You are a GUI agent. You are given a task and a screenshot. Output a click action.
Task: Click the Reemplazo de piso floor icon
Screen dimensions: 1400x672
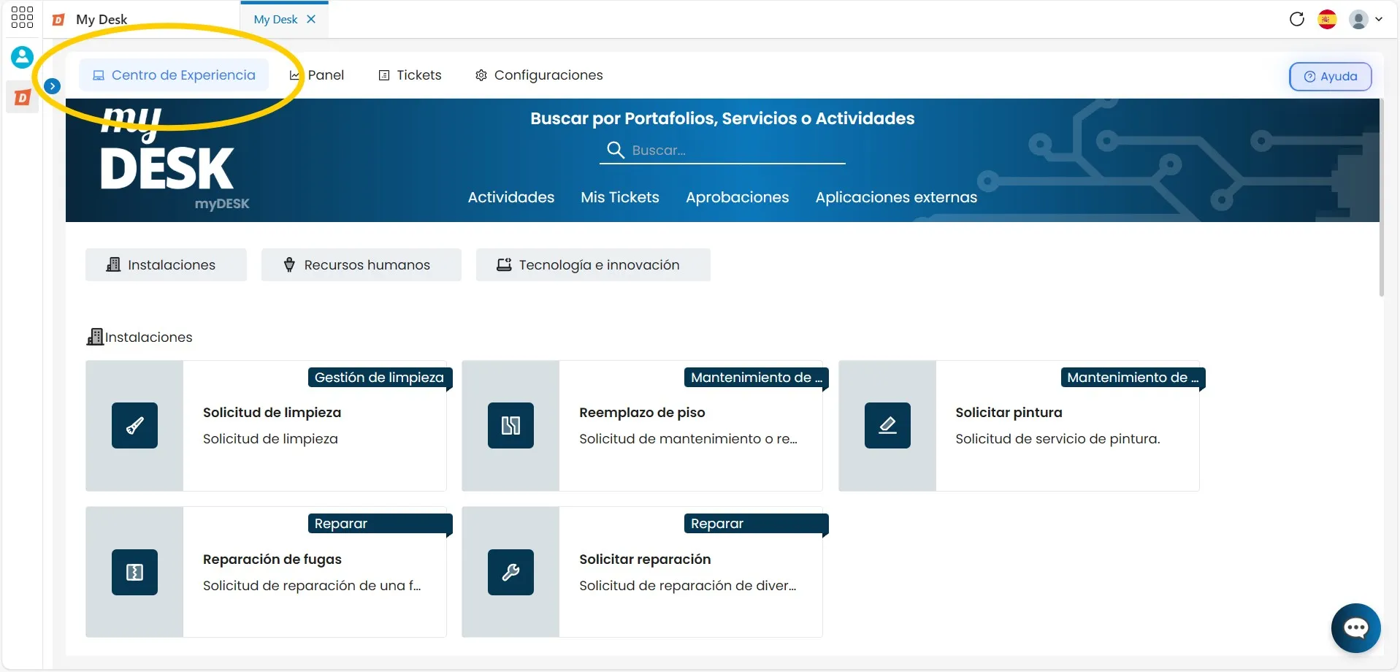coord(510,425)
